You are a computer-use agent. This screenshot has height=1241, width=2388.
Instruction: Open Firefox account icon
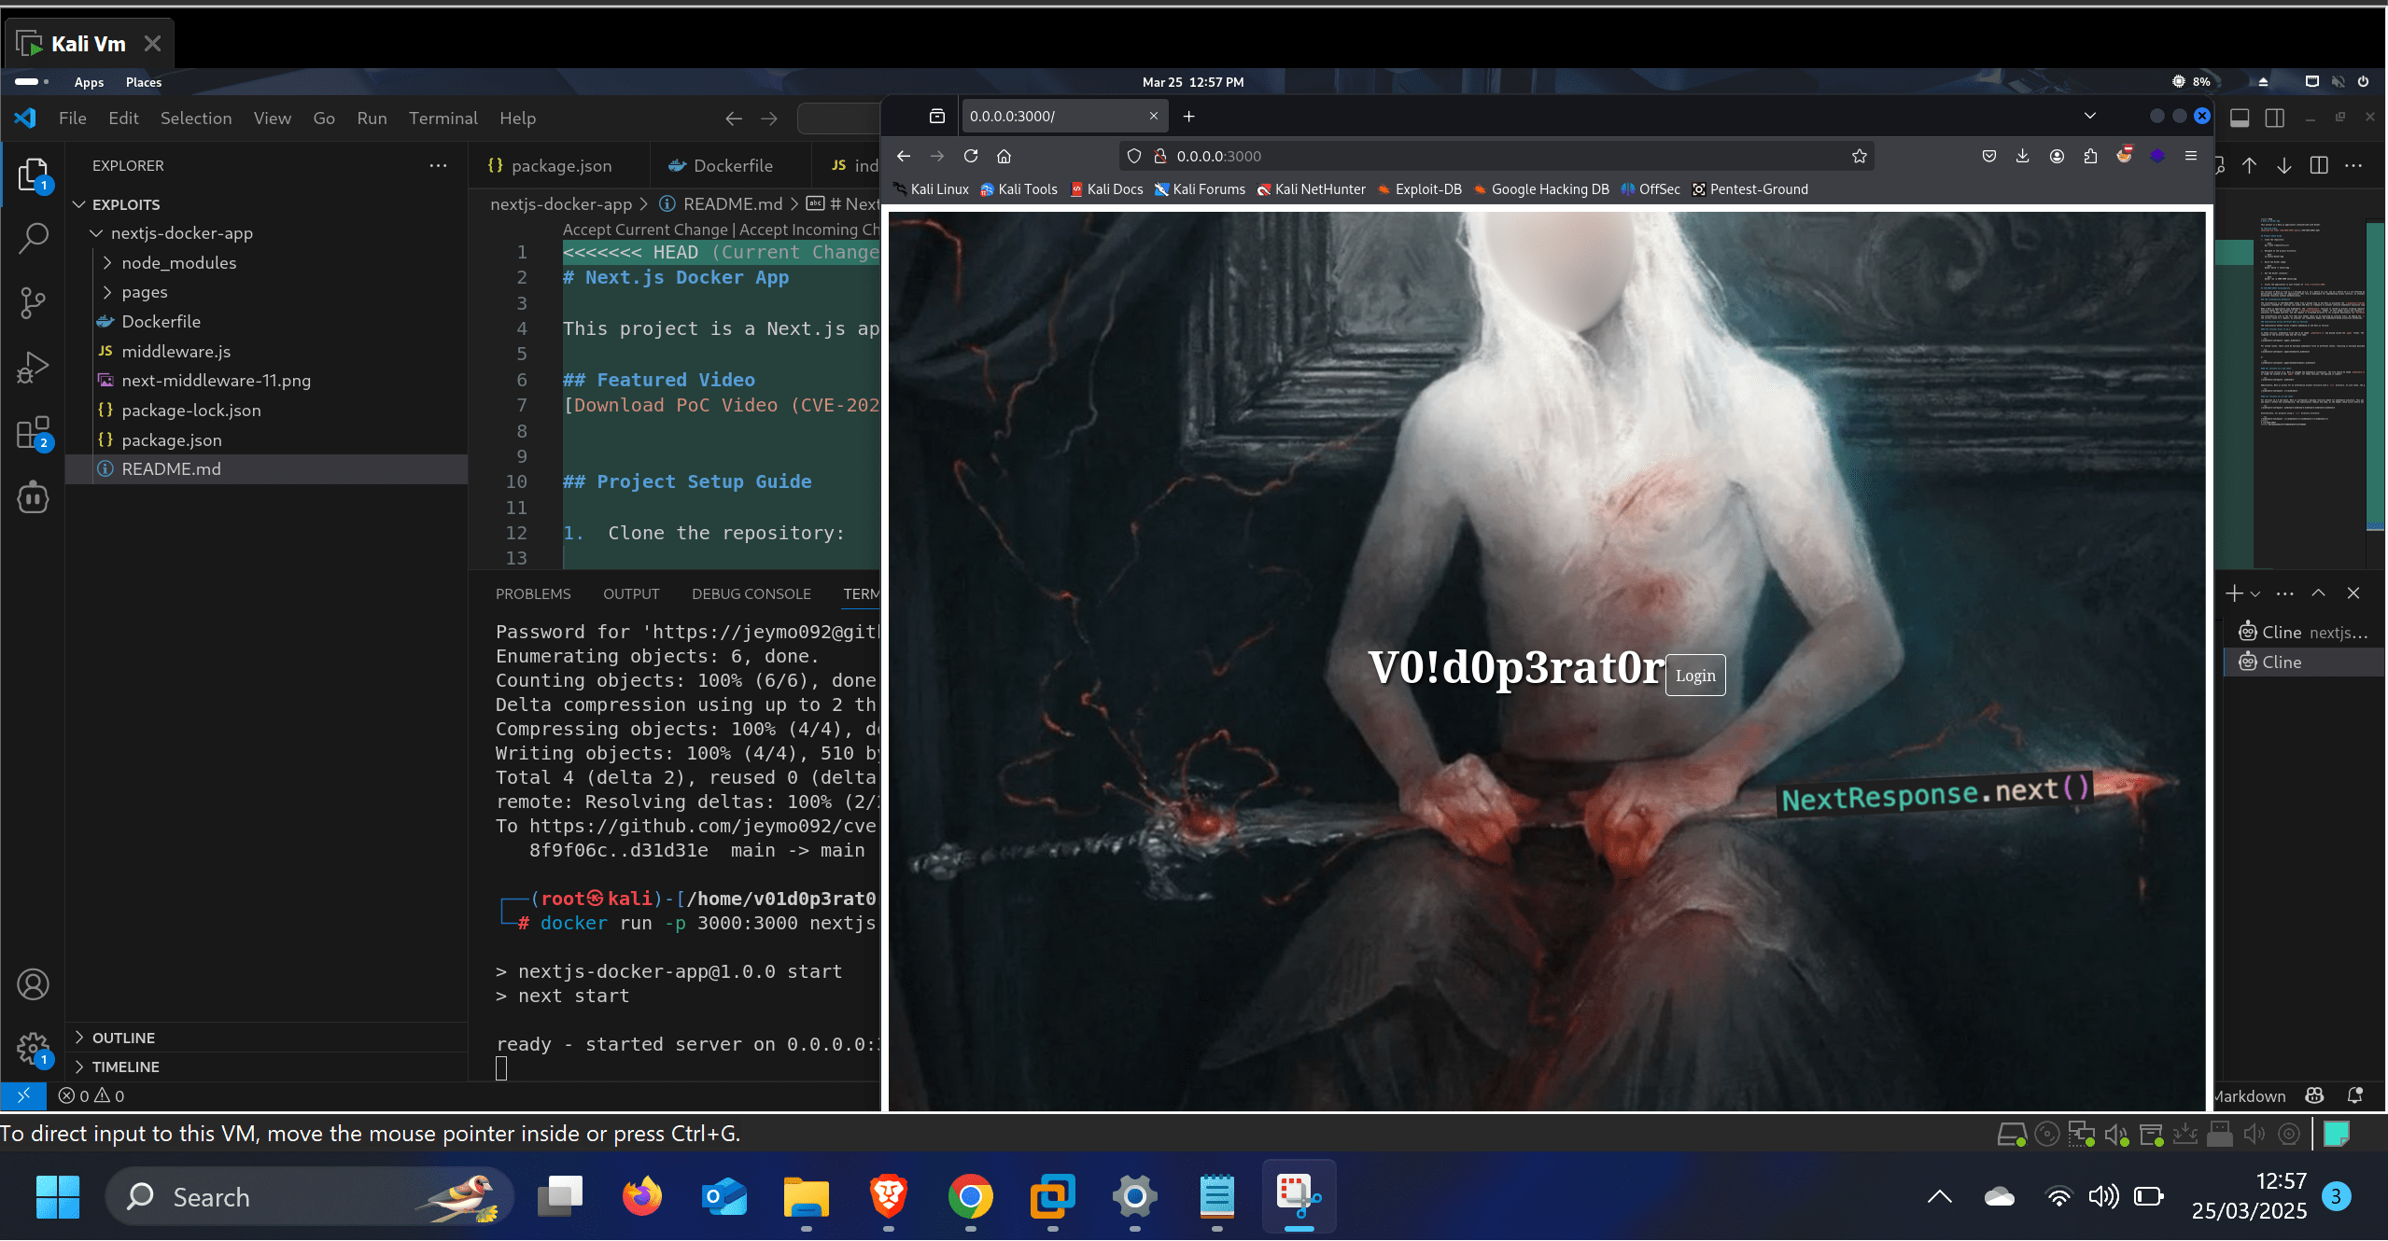pos(2057,156)
